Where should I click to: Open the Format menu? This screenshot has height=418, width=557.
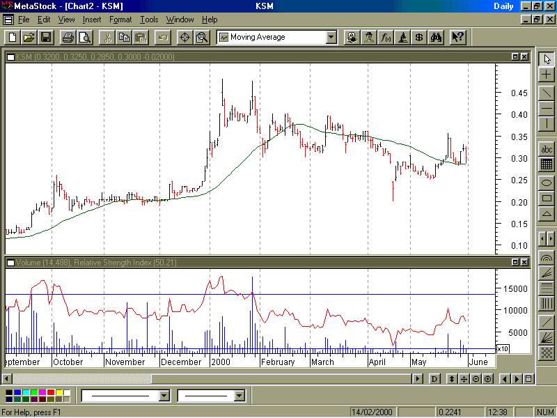(x=120, y=20)
